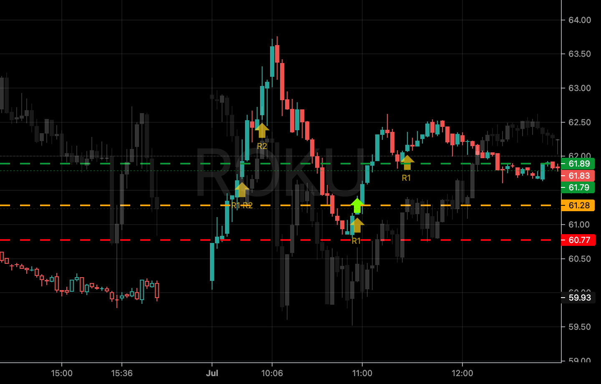Image resolution: width=601 pixels, height=384 pixels.
Task: Click the gold arrow directly below the green arrow
Action: pyautogui.click(x=357, y=225)
